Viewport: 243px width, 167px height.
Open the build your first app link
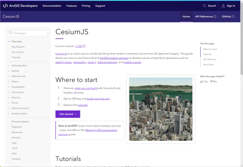click(x=98, y=99)
